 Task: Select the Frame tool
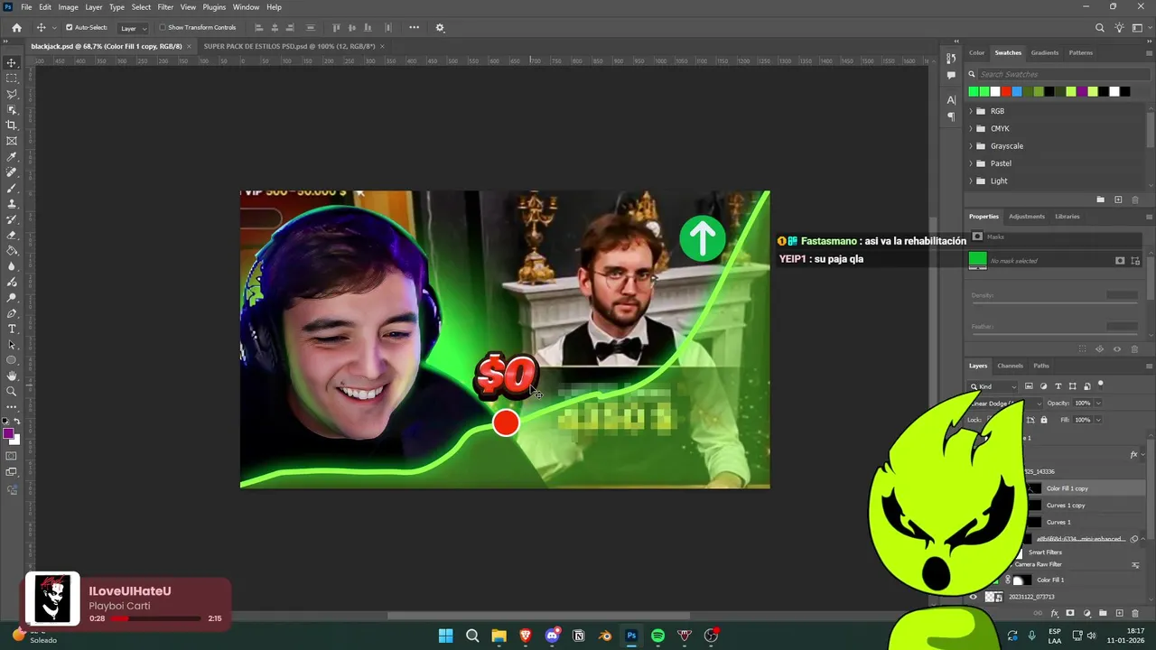click(12, 141)
